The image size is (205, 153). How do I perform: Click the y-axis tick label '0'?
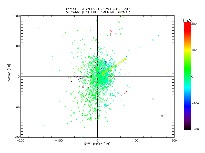pyautogui.click(x=19, y=76)
